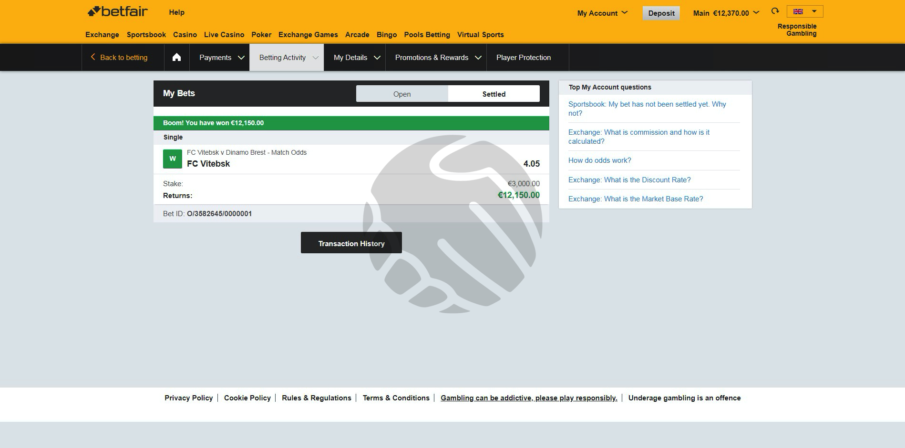Go to Sportsbook
Screen dimensions: 905x448
(x=146, y=35)
